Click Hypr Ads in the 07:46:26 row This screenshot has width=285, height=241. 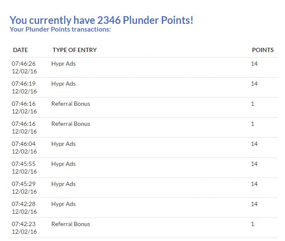(63, 64)
